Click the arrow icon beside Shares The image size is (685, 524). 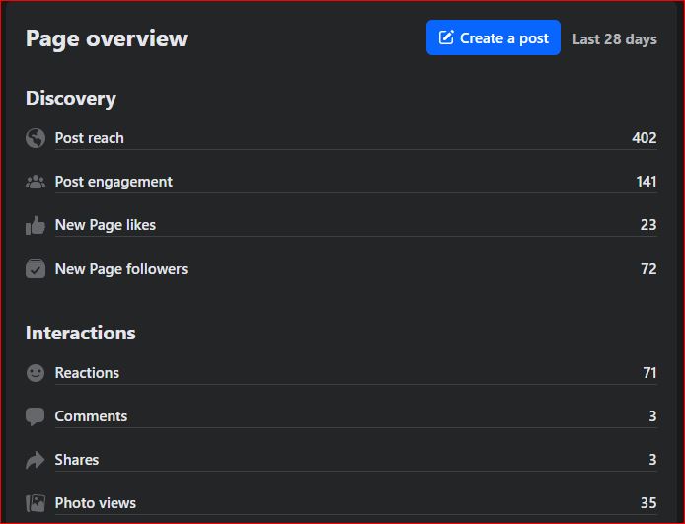(36, 460)
